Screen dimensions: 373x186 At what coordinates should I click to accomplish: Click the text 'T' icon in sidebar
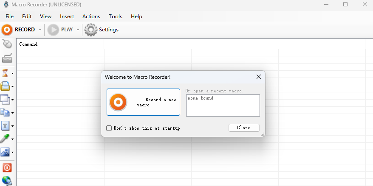pos(6,126)
